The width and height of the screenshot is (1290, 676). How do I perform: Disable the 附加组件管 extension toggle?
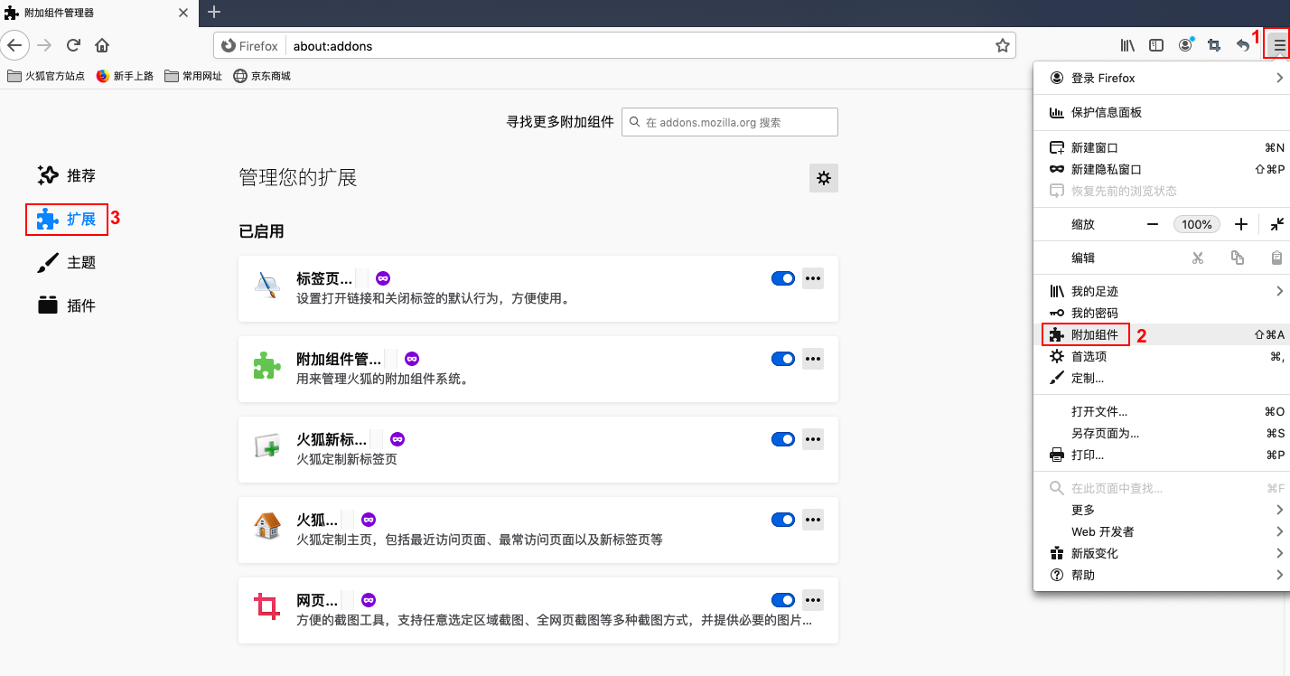[783, 359]
